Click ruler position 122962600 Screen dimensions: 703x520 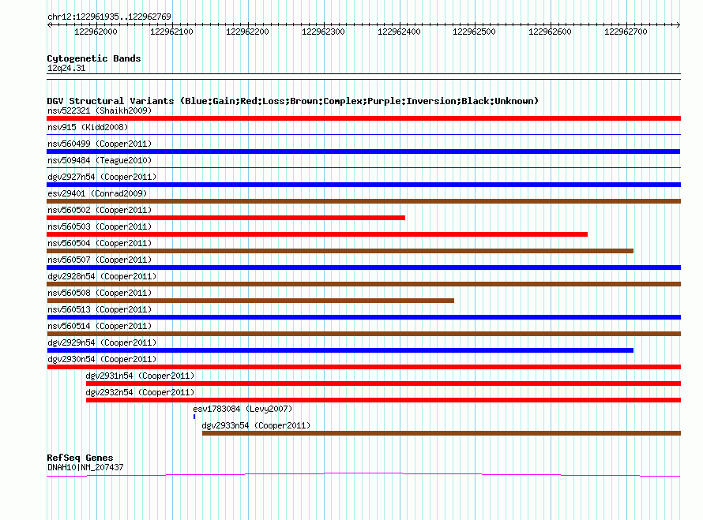(x=550, y=32)
